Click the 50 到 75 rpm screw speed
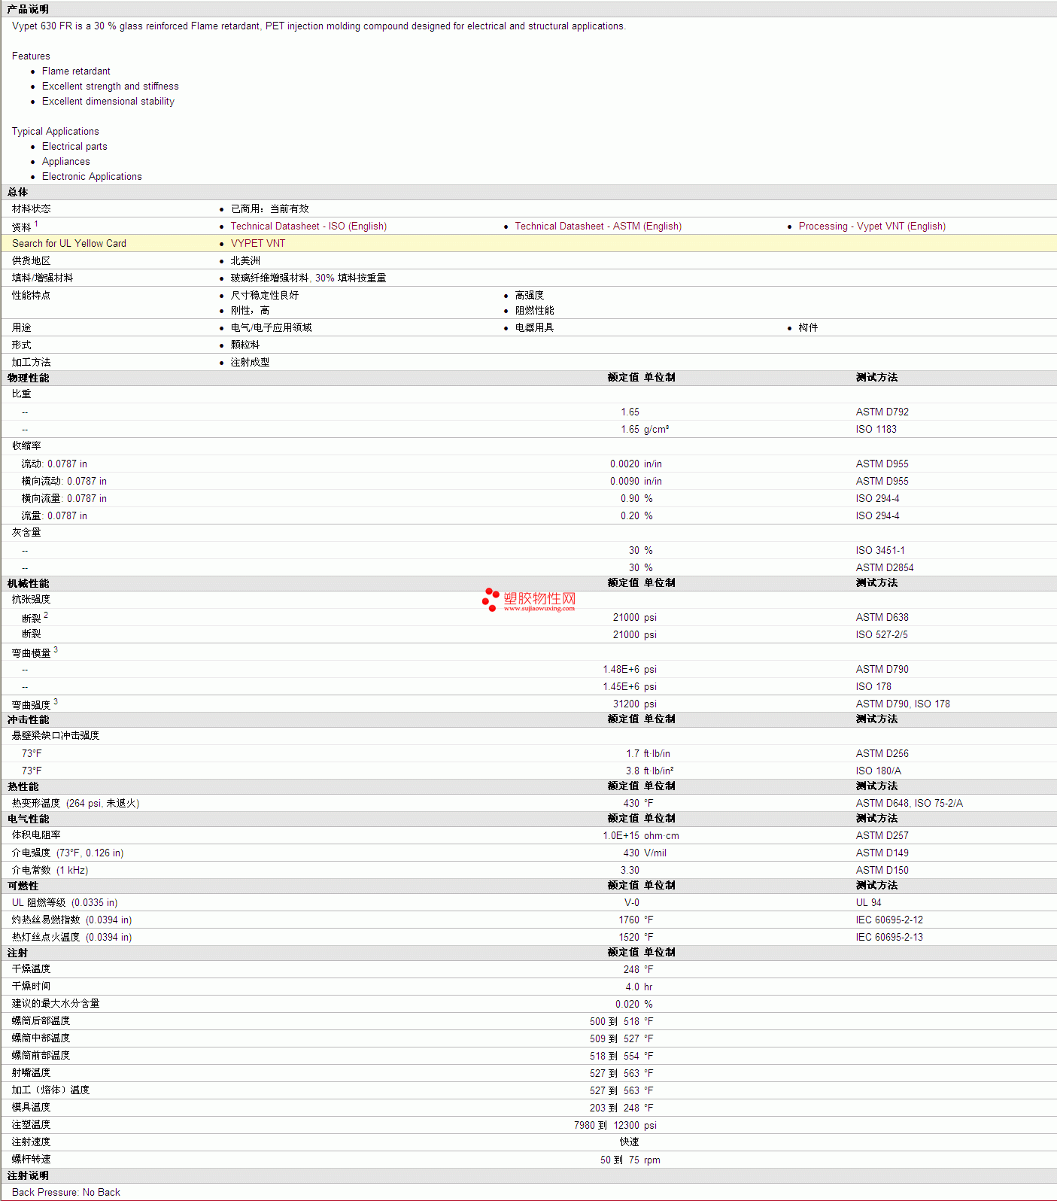 coord(630,1160)
